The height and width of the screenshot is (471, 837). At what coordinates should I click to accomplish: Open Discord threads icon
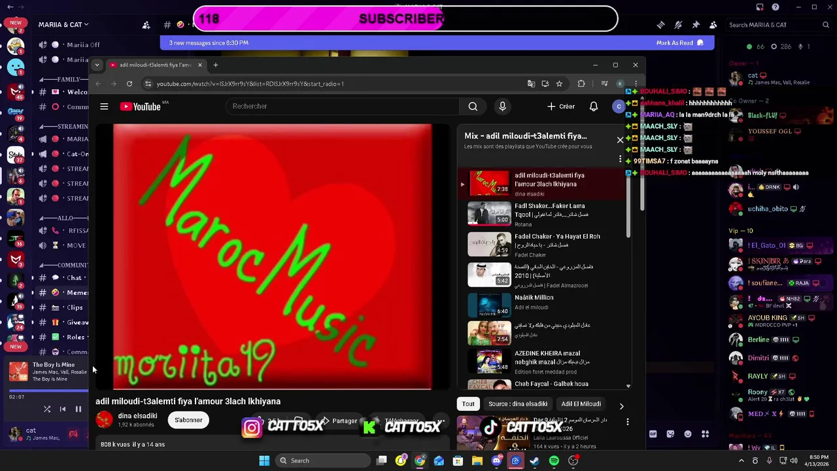coord(661,25)
